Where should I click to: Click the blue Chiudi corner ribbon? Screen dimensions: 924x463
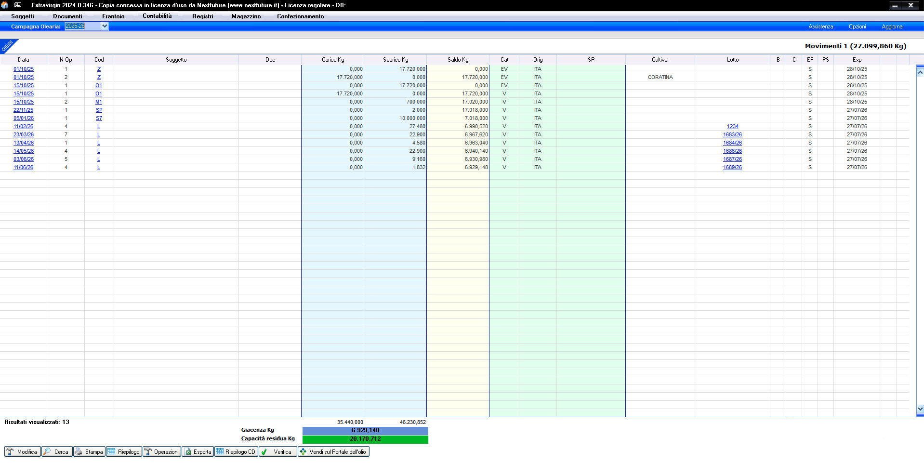[7, 45]
